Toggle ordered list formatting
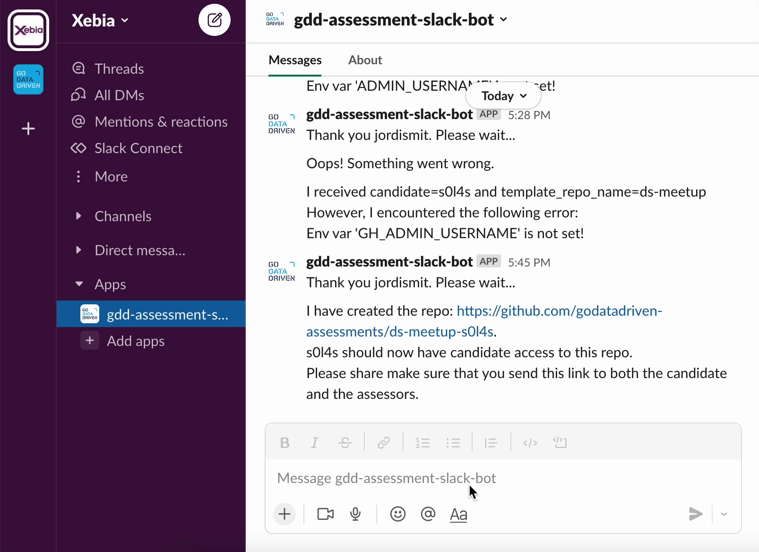 coord(423,443)
